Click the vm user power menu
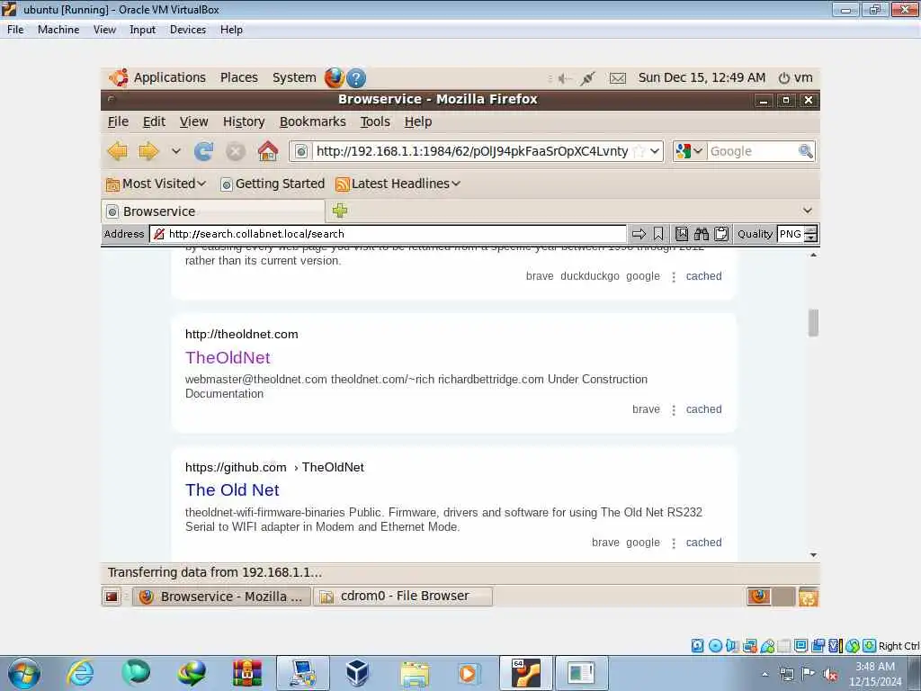 (795, 77)
